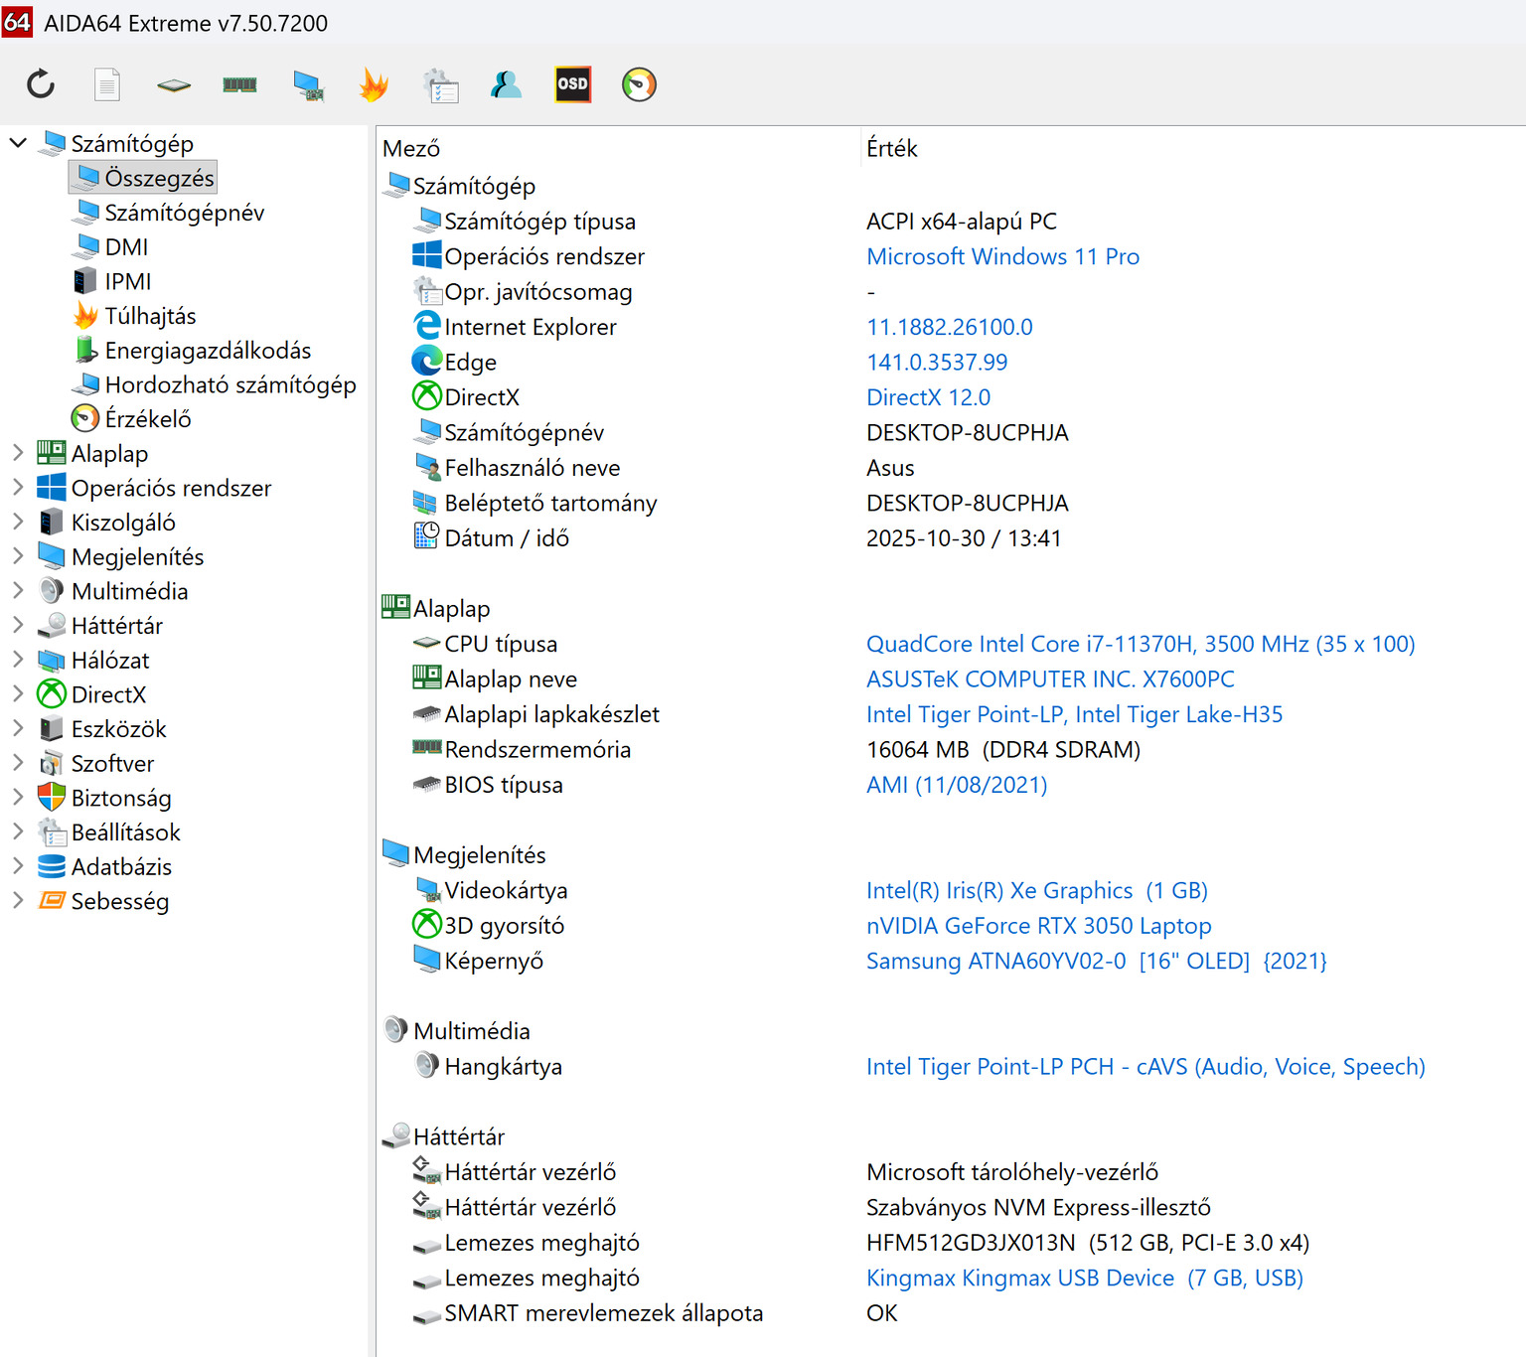Viewport: 1526px width, 1357px height.
Task: Open the Intel(R) Iris(R) Xe Graphics link
Action: point(1037,890)
